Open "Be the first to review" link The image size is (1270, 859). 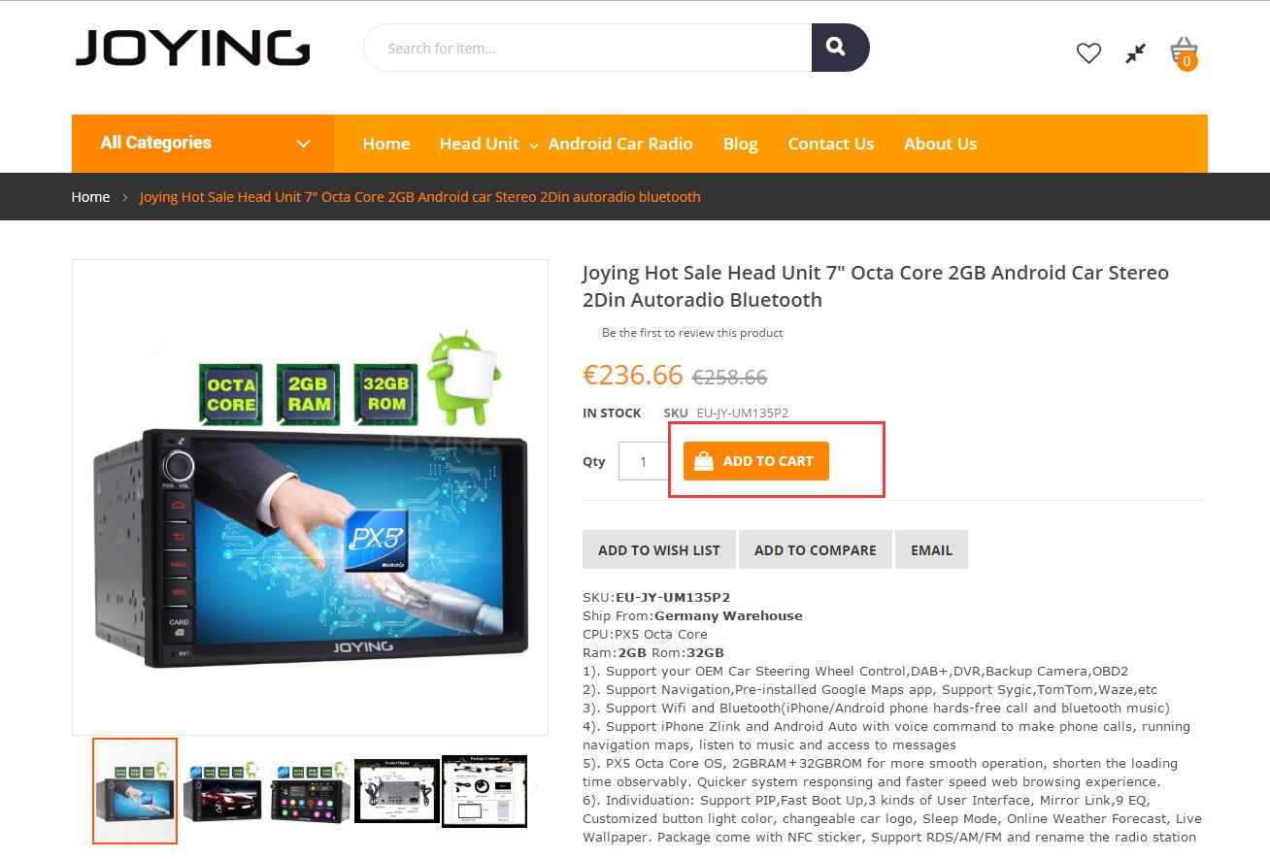click(x=692, y=333)
